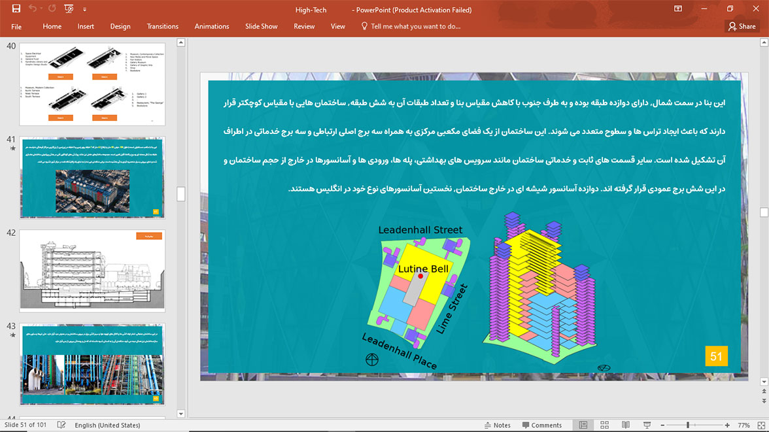The height and width of the screenshot is (432, 769).
Task: Toggle the Notes pane
Action: 497,425
